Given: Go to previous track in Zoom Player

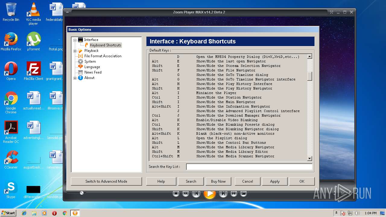Looking at the screenshot, I should [x=196, y=193].
